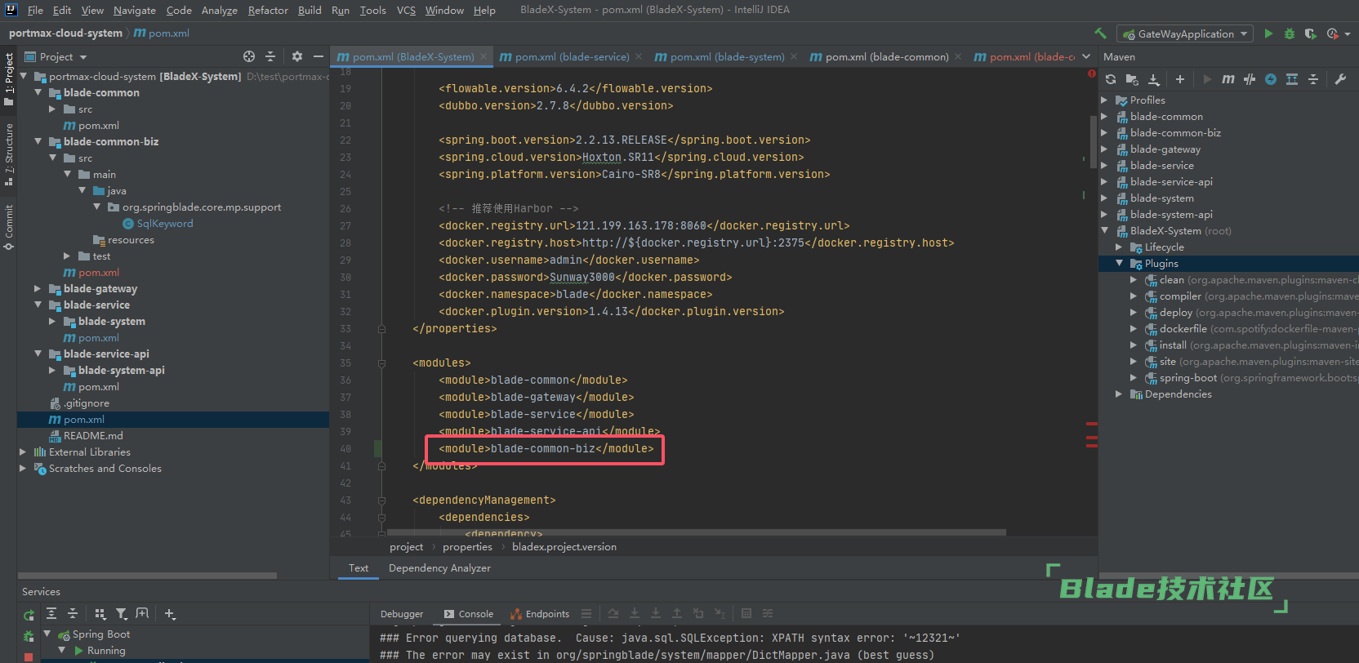The image size is (1359, 663).
Task: Open the File menu
Action: [35, 10]
